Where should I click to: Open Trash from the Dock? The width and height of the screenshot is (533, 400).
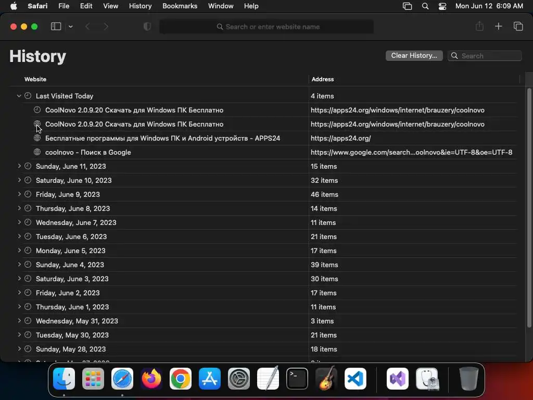point(469,379)
